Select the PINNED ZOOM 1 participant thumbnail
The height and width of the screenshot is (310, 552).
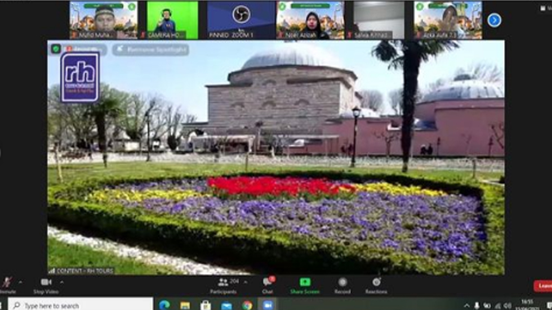(x=241, y=20)
